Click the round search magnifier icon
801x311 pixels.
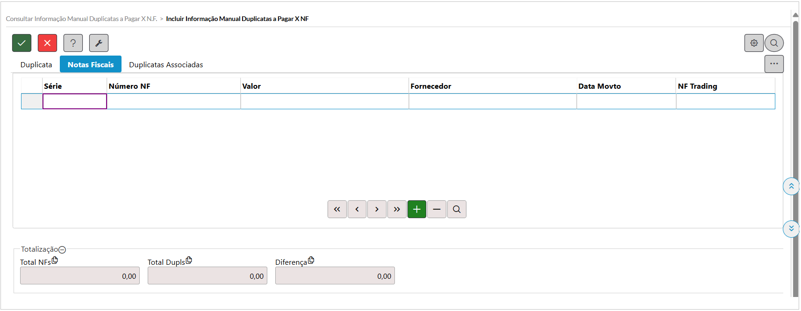(774, 43)
